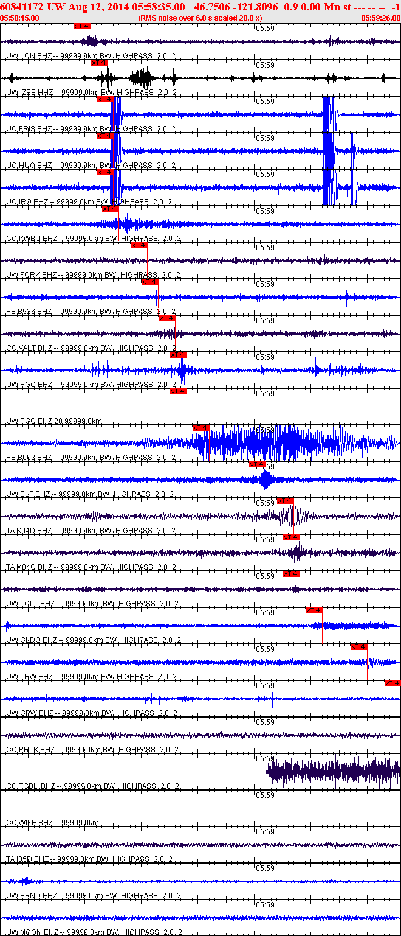Click the UW IZEE black waveform trace

[200, 78]
